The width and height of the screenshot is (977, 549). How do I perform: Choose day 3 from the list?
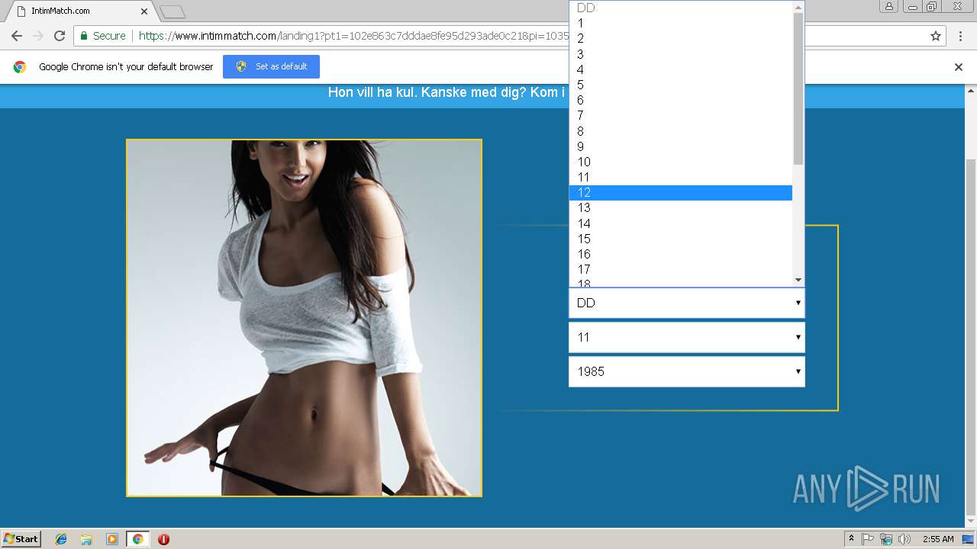pyautogui.click(x=680, y=54)
